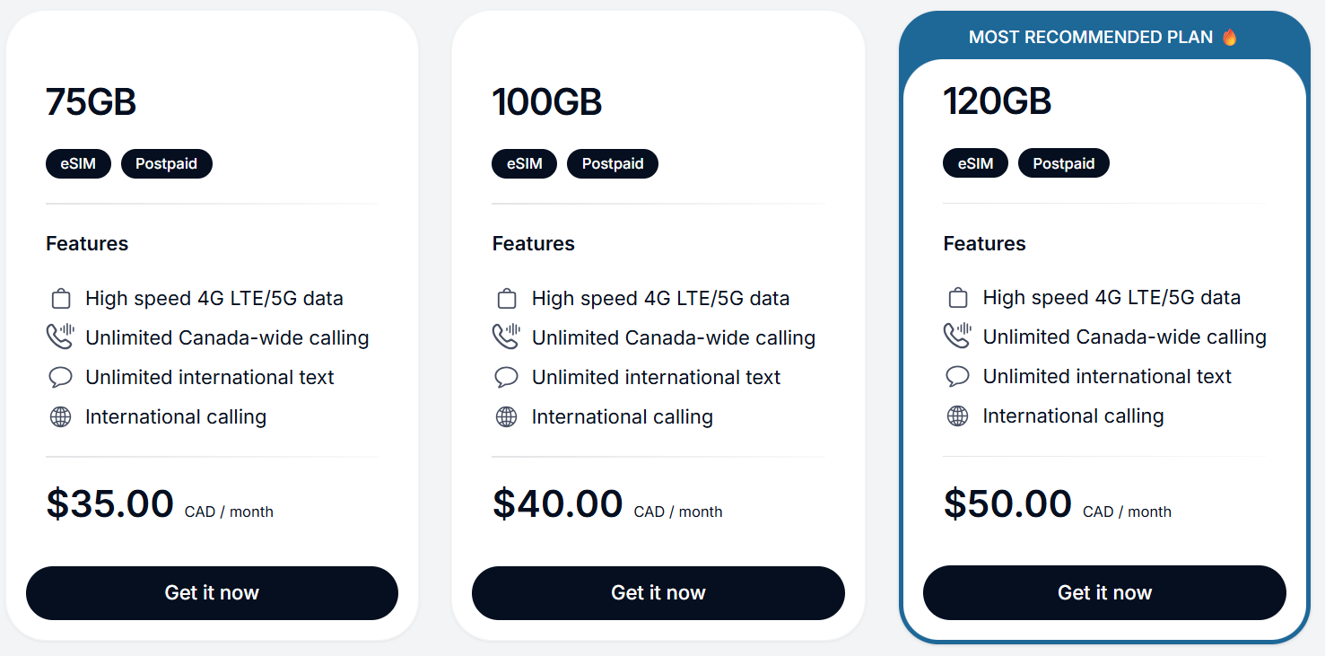Click the Most Recommended Plan banner

coord(1090,38)
